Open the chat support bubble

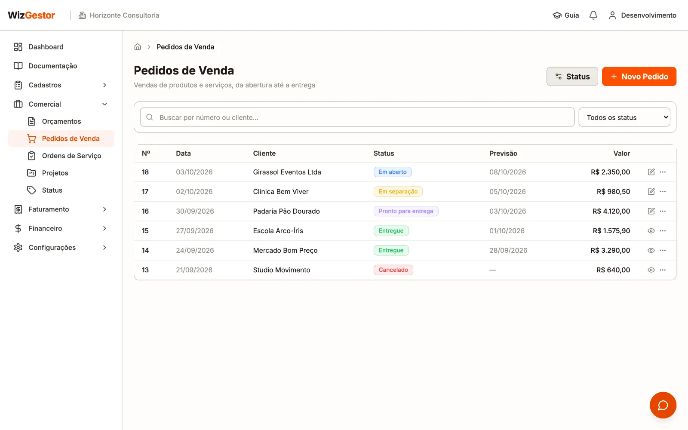click(x=663, y=405)
